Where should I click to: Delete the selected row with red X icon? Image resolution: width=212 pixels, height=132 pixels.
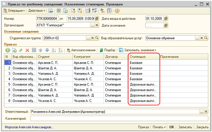pos(27,50)
